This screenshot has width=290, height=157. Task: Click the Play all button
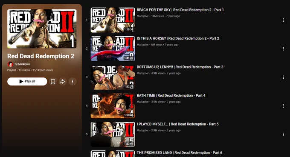27,81
